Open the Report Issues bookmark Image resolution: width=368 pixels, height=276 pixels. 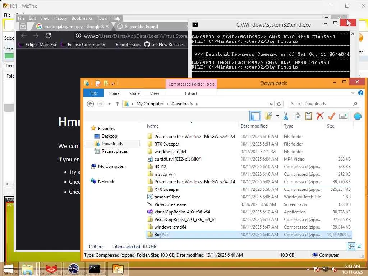[128, 44]
